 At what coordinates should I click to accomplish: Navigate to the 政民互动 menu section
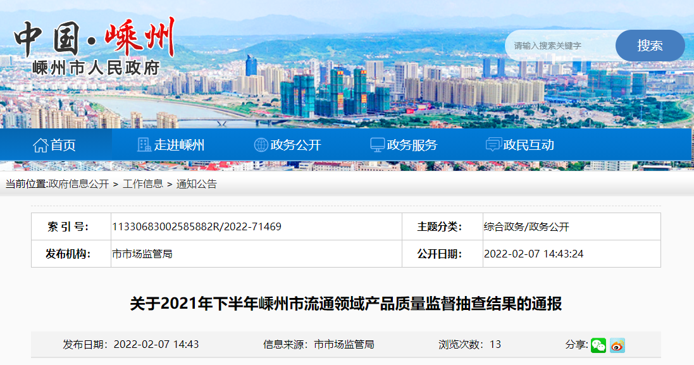click(x=528, y=145)
